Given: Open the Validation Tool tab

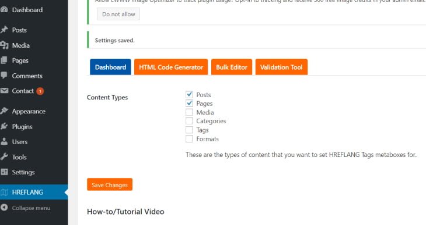Looking at the screenshot, I should (281, 67).
